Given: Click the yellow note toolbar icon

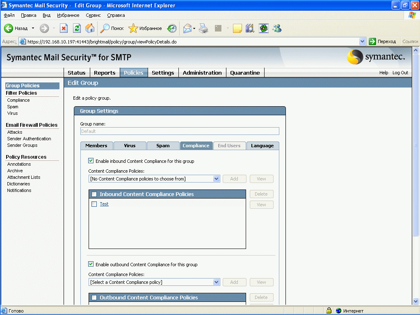Looking at the screenshot, I should 237,28.
